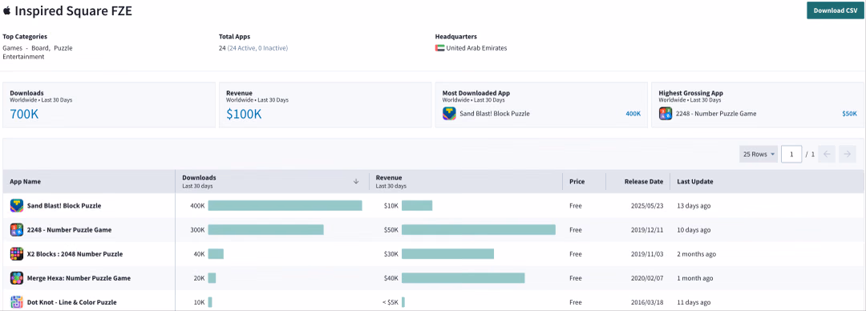
Task: Click the Entertainment category text
Action: [23, 56]
